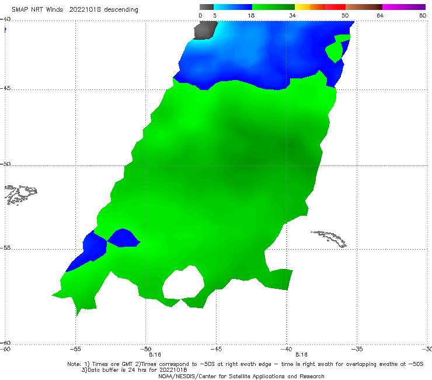Select the yellow-orange colorbar segment
Image resolution: width=432 pixels, height=380 pixels.
[x=309, y=7]
